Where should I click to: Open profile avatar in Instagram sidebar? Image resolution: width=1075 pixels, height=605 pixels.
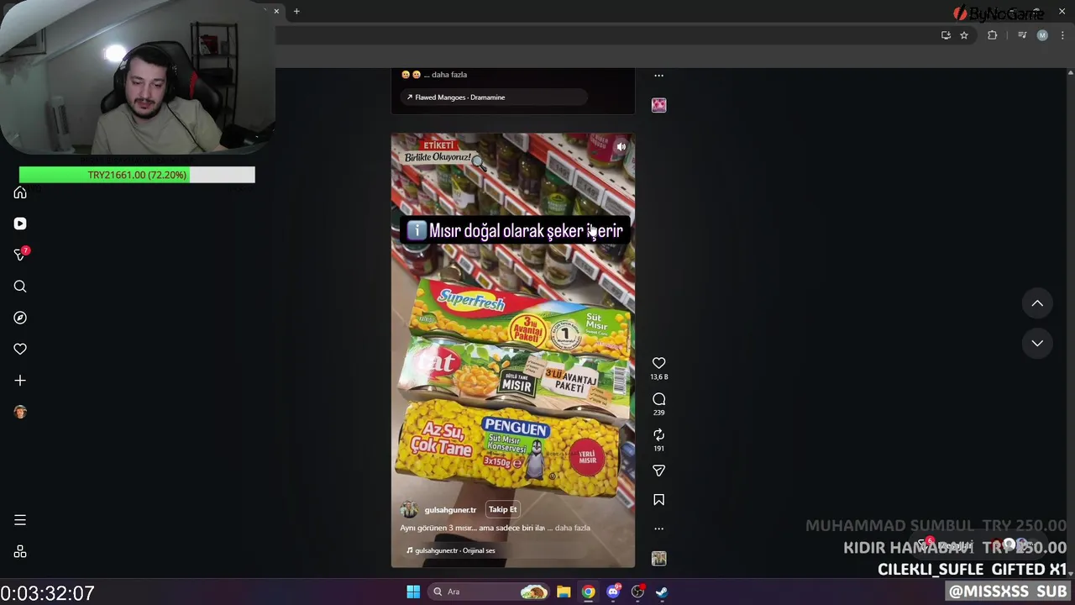click(x=20, y=412)
